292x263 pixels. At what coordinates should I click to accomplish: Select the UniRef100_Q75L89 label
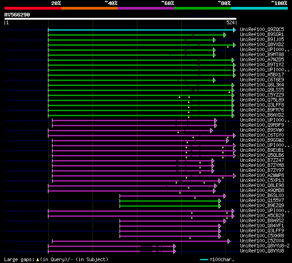262,100
